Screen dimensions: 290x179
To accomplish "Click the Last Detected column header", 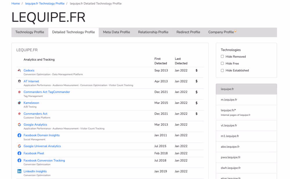I will [x=181, y=61].
